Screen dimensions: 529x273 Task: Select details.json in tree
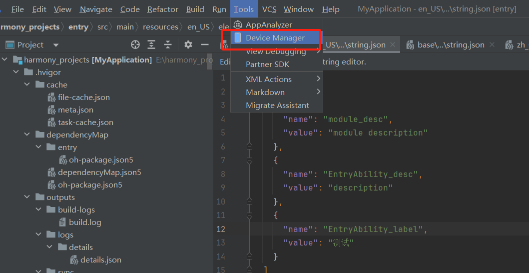(101, 260)
